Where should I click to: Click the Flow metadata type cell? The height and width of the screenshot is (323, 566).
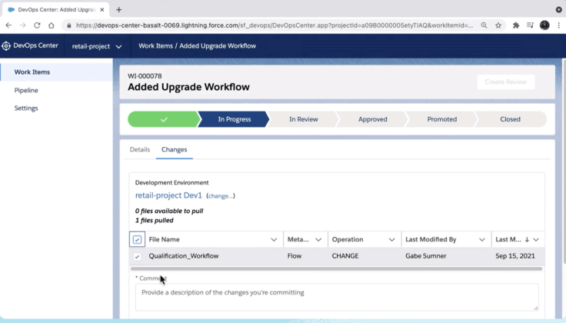(295, 256)
